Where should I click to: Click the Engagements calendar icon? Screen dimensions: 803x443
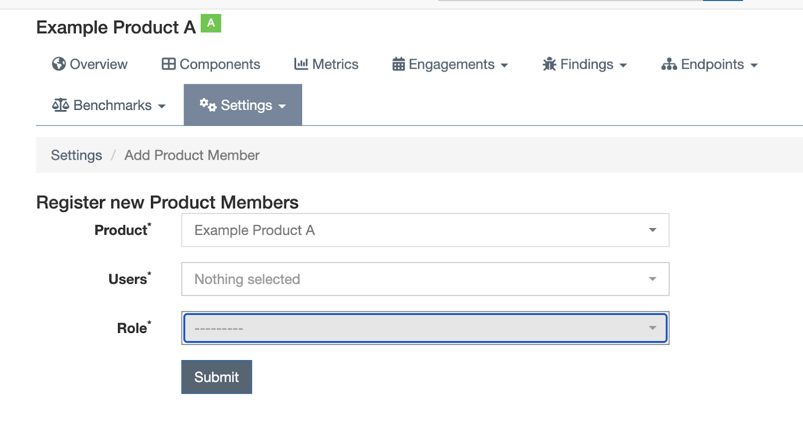[398, 64]
